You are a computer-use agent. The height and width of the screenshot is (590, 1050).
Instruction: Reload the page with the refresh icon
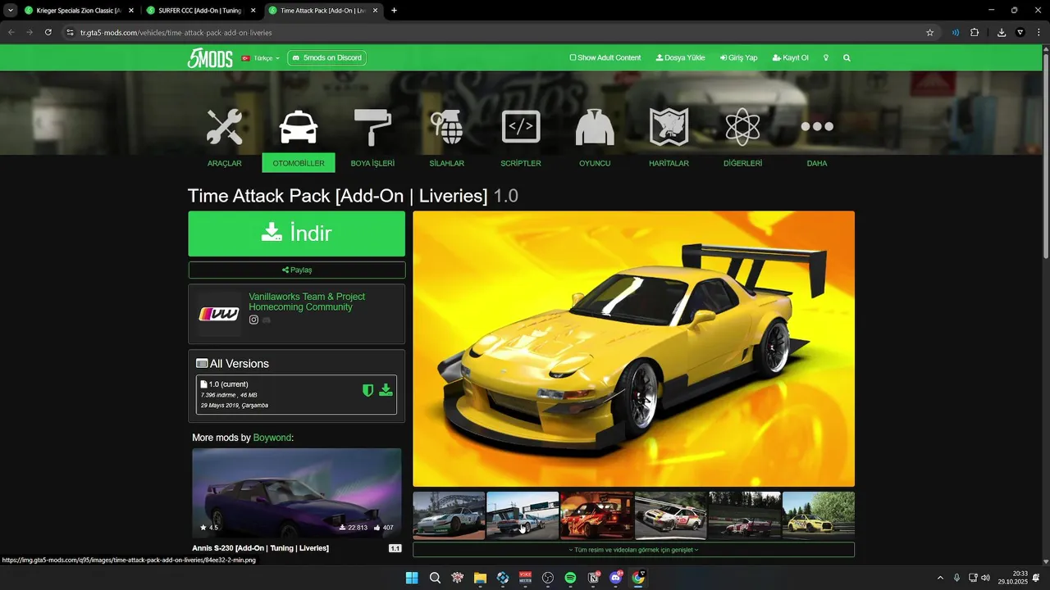tap(48, 33)
